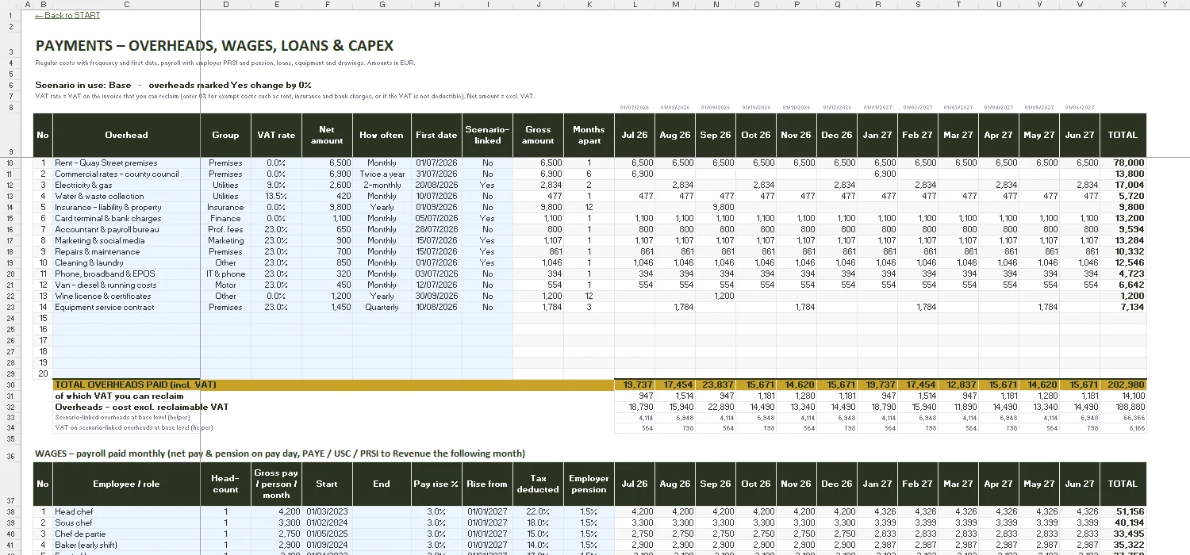Select the Jul 26 overhead column header
Image resolution: width=1190 pixels, height=555 pixels.
click(635, 135)
